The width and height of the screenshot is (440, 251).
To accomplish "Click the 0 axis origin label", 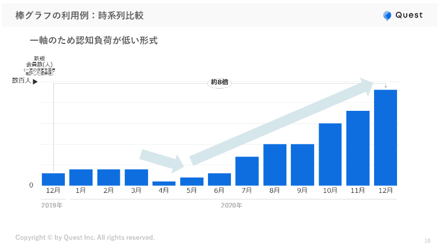I will tap(31, 185).
